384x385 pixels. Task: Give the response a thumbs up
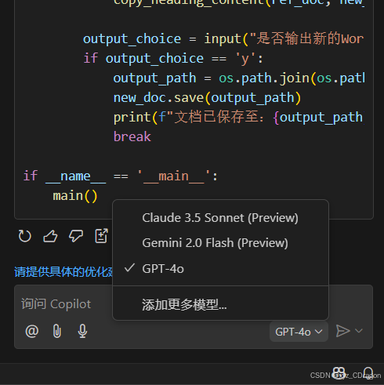[50, 236]
